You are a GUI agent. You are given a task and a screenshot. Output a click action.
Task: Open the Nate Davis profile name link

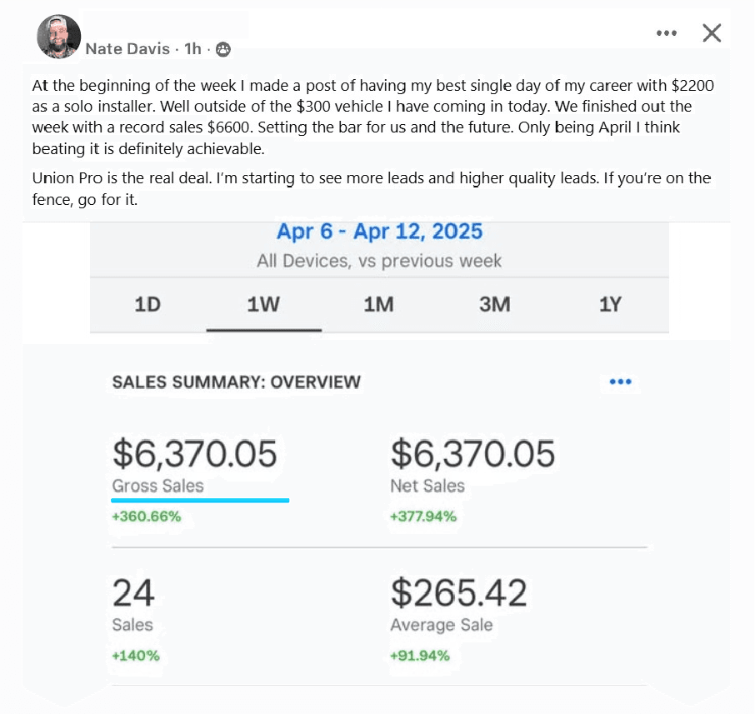pyautogui.click(x=127, y=48)
